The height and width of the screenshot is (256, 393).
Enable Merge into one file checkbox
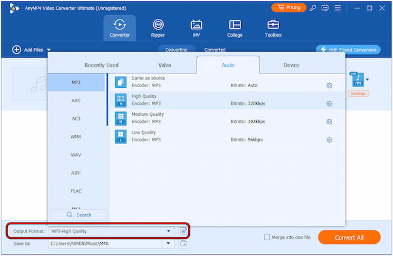267,237
